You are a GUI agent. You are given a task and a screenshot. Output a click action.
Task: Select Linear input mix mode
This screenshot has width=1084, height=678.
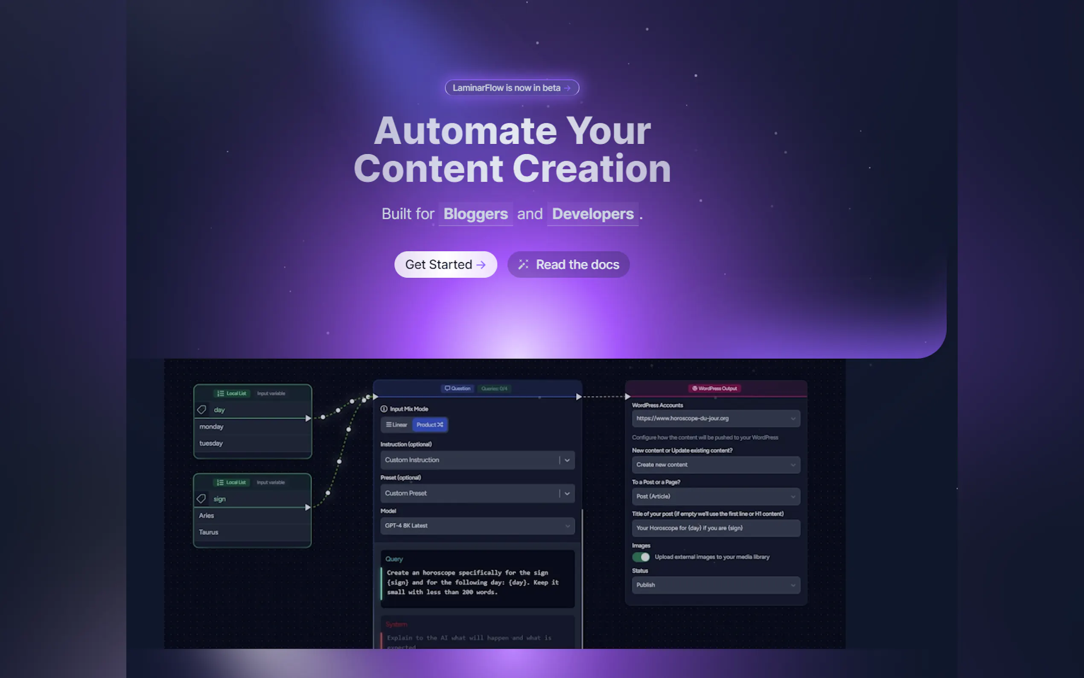coord(396,425)
